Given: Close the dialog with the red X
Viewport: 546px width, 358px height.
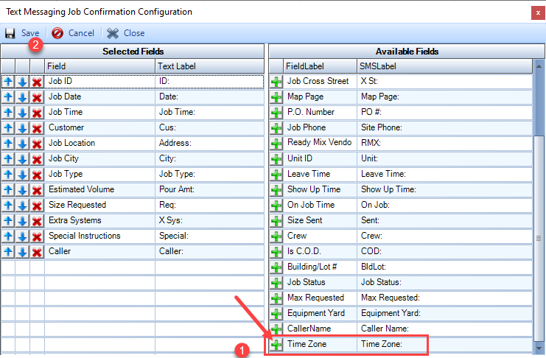Looking at the screenshot, I should (x=538, y=13).
